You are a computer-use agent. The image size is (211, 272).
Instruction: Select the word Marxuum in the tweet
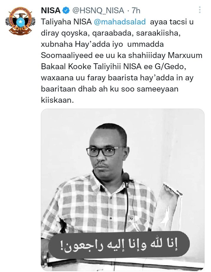click(x=185, y=56)
